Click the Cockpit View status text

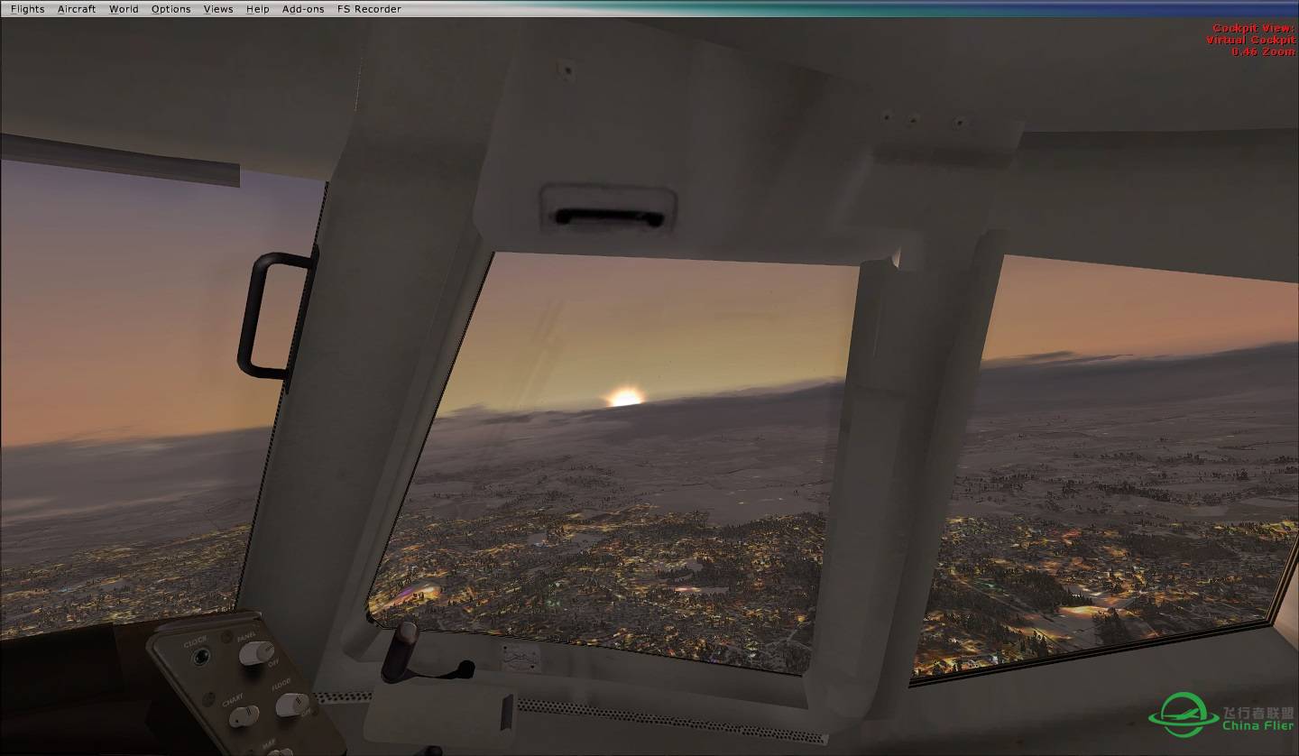pyautogui.click(x=1252, y=40)
